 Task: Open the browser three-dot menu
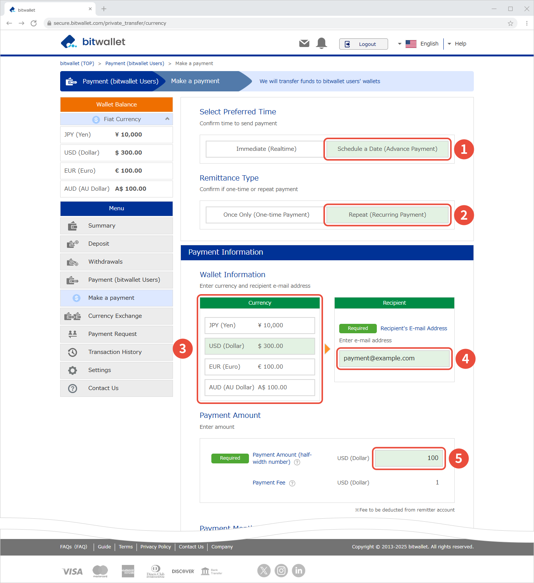[526, 23]
